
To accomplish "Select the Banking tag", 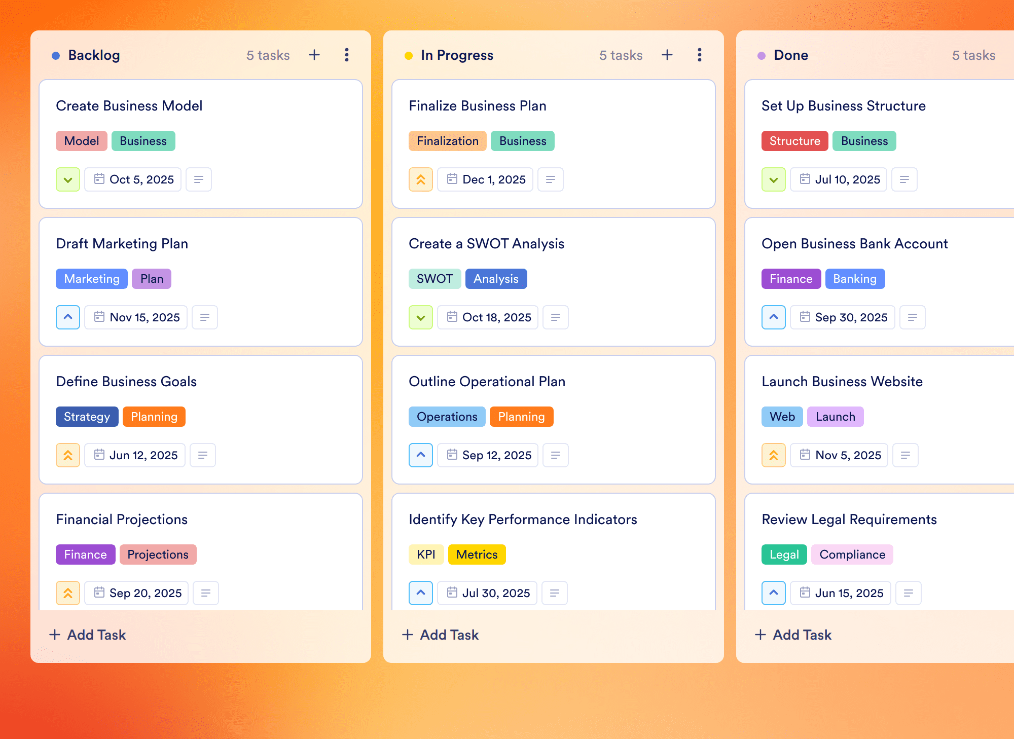I will [855, 279].
